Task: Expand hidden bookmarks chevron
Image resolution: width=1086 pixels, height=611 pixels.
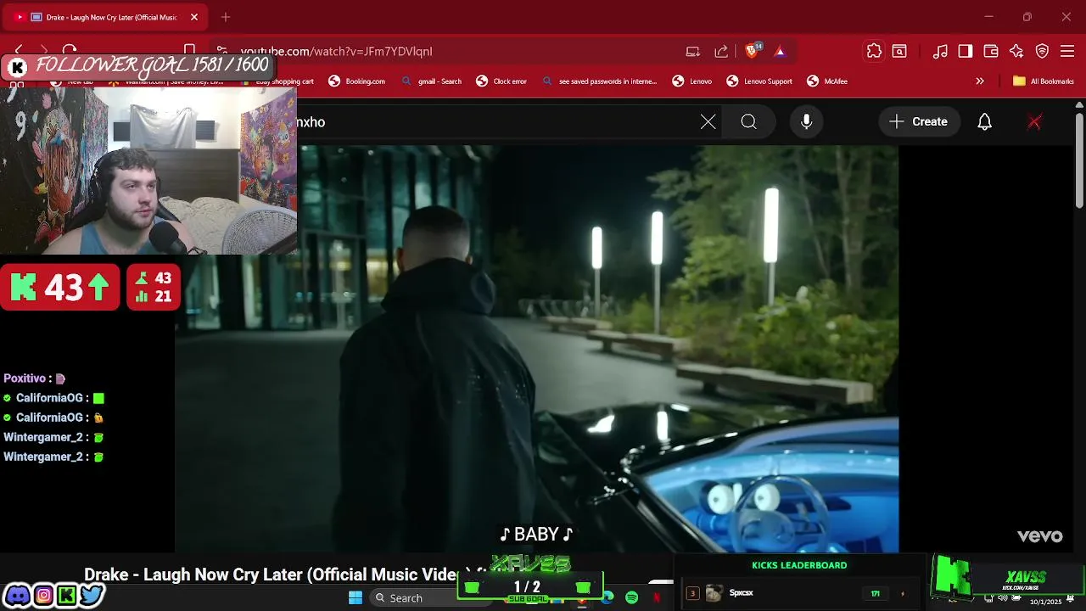Action: 980,81
